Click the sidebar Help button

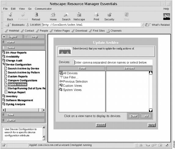point(35,37)
